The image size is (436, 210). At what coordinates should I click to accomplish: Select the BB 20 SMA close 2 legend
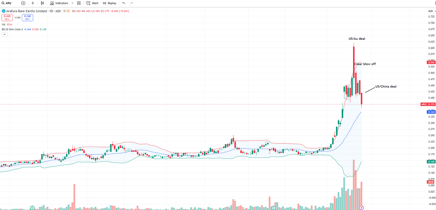[12, 29]
